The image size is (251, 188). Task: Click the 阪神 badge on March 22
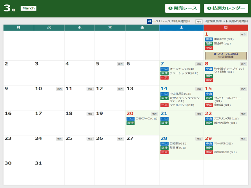coord(209,123)
